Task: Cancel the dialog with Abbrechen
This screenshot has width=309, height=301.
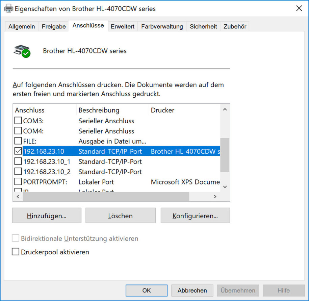Action: (192, 290)
